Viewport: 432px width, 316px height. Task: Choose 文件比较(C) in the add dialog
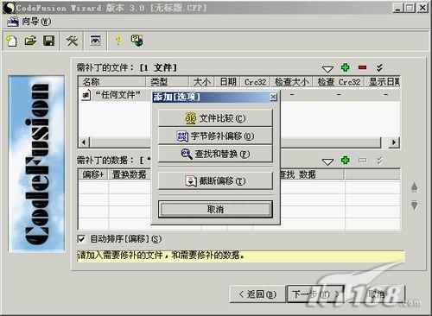(x=215, y=118)
